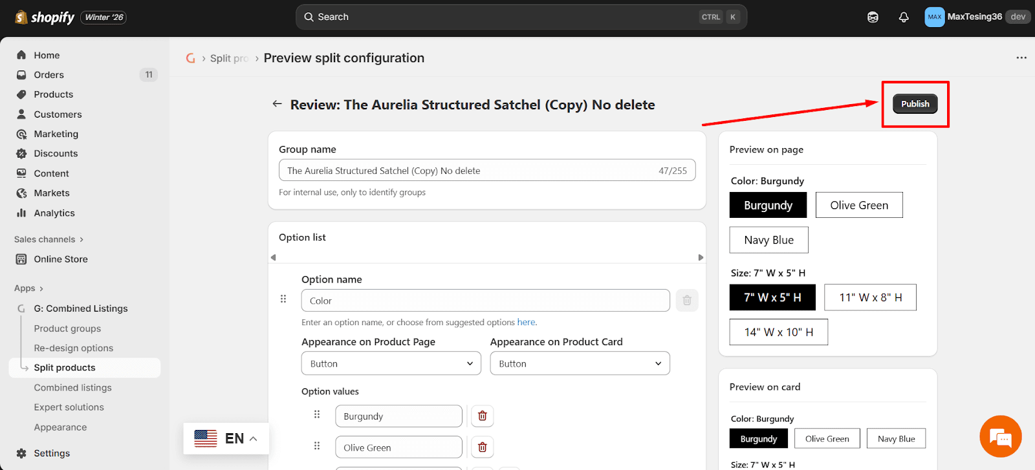
Task: Click drag handle beside Olive Green value
Action: tap(317, 445)
